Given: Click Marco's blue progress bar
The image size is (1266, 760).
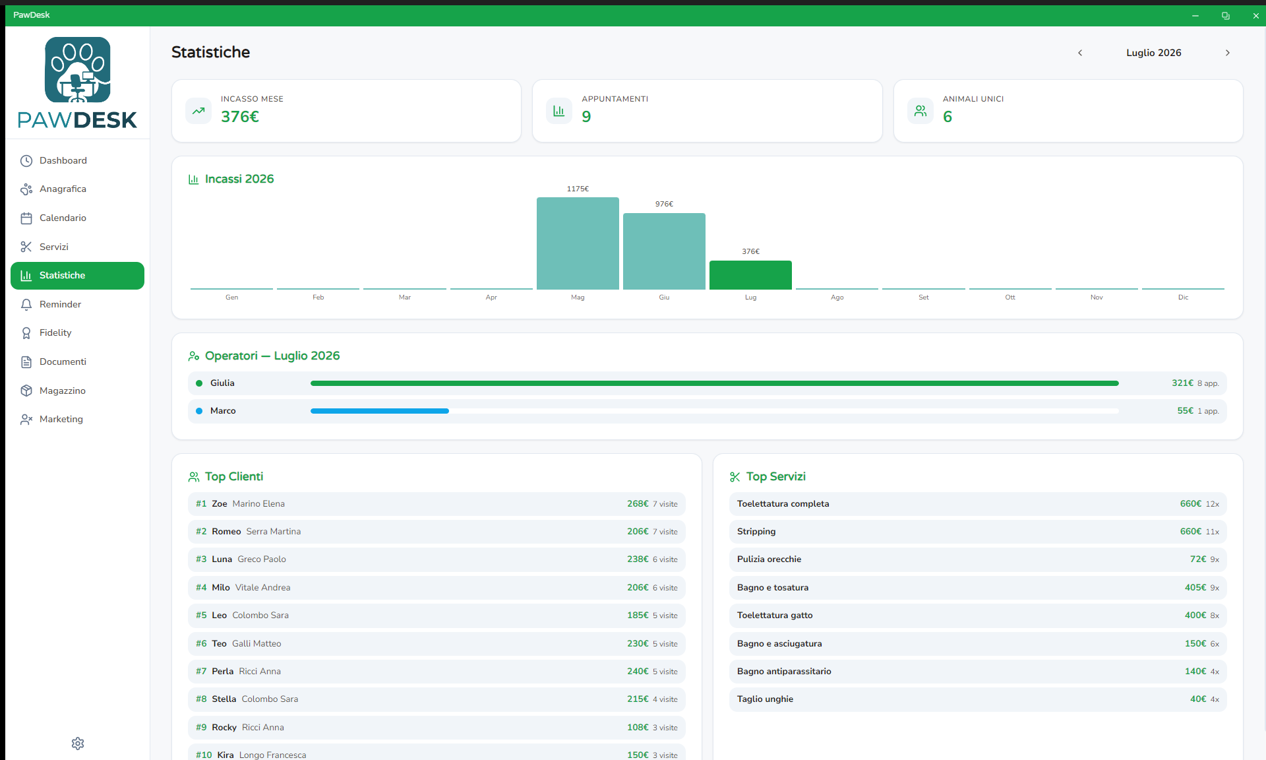Looking at the screenshot, I should point(380,411).
